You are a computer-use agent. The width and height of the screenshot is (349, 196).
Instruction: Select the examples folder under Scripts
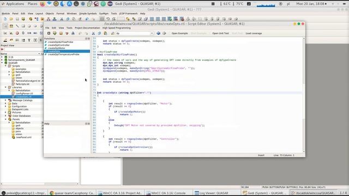[x=21, y=69]
